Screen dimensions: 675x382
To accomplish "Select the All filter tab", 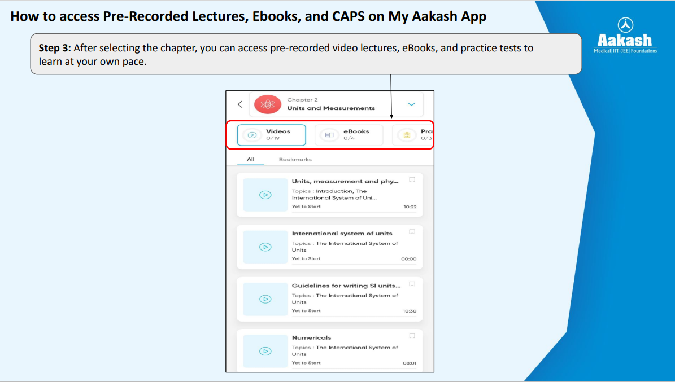I will [251, 159].
